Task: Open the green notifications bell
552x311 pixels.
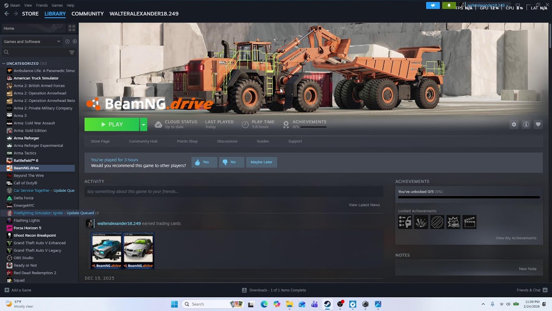Action: click(448, 6)
